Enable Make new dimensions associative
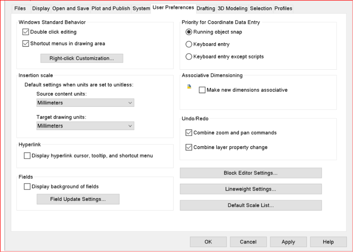 tap(203, 90)
